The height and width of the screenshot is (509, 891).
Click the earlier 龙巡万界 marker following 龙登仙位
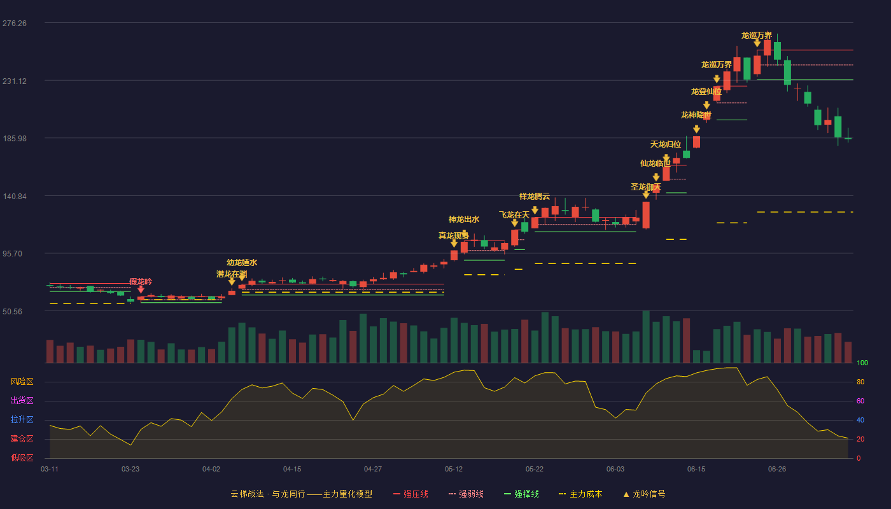tap(717, 79)
